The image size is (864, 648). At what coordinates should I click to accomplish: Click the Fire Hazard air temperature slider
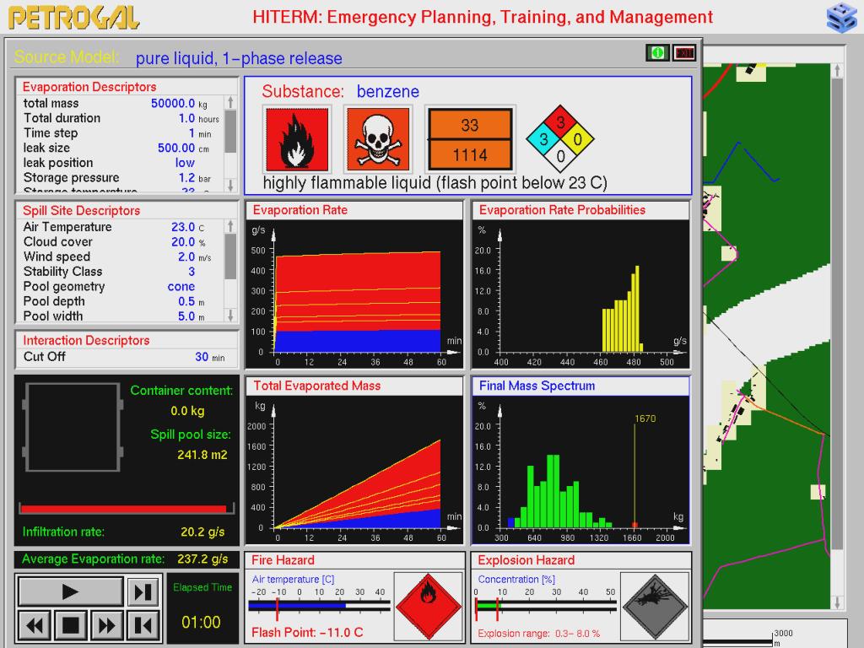[x=320, y=606]
